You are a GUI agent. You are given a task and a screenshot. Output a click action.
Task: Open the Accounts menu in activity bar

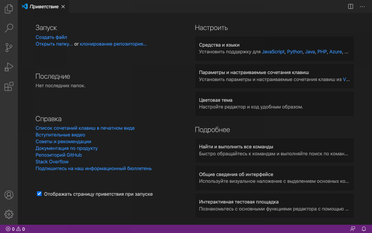click(9, 195)
